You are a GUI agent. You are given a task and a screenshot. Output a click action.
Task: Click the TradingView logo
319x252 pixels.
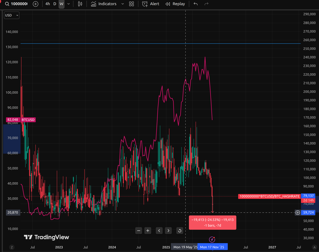tap(47, 237)
